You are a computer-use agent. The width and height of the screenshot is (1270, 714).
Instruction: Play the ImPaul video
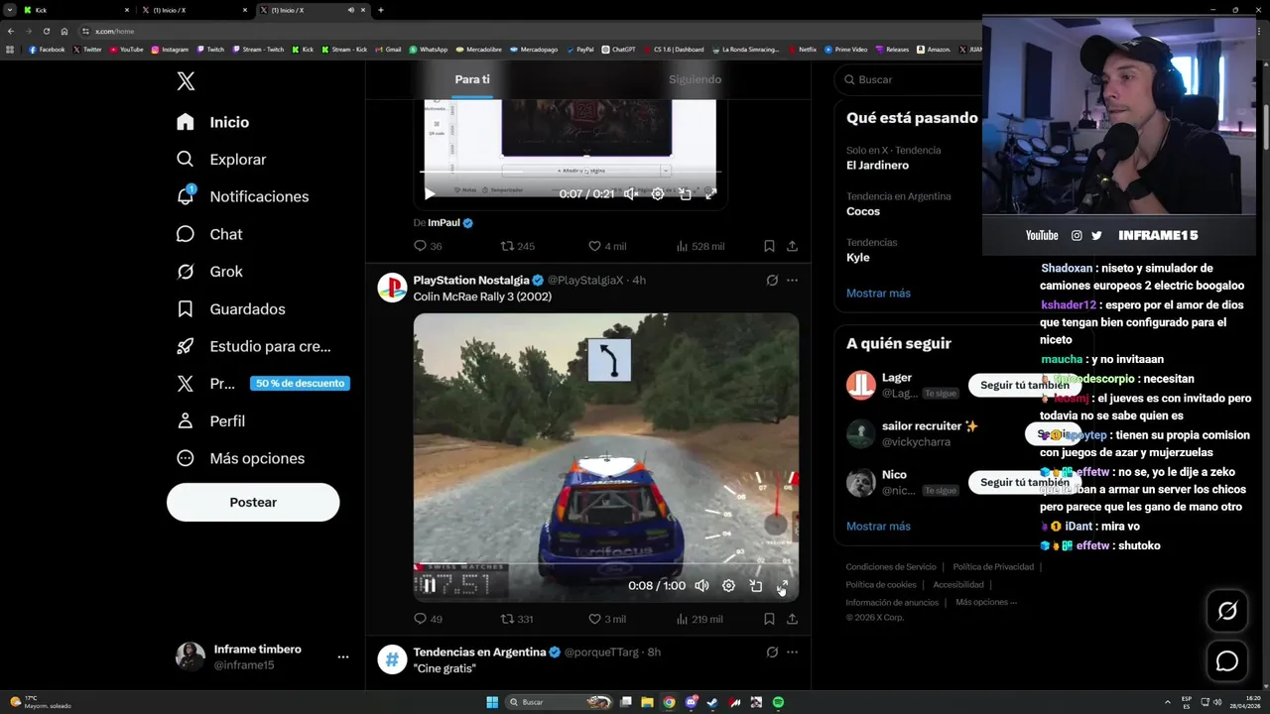[x=430, y=194]
